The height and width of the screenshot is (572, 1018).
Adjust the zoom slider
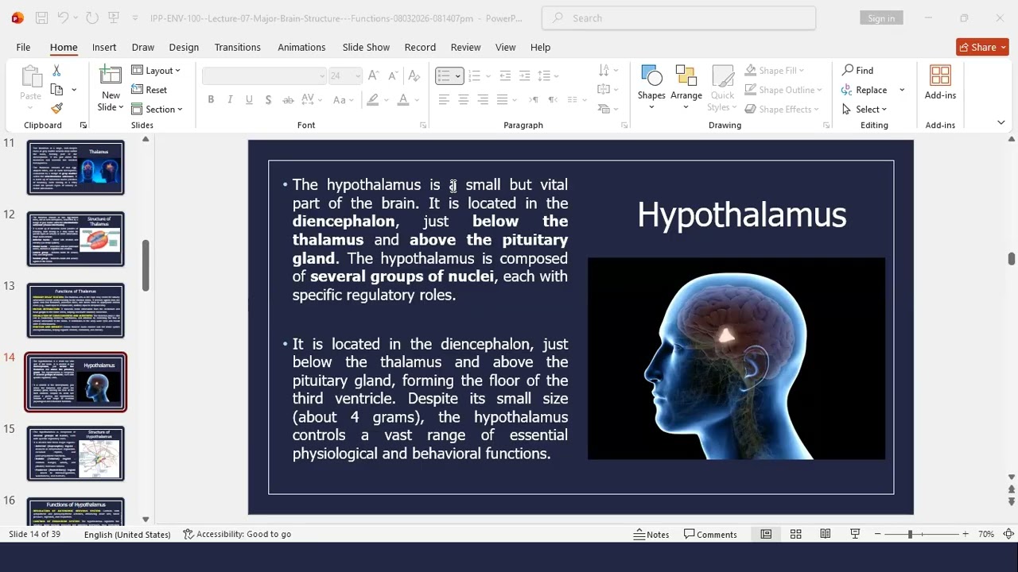[x=910, y=534]
